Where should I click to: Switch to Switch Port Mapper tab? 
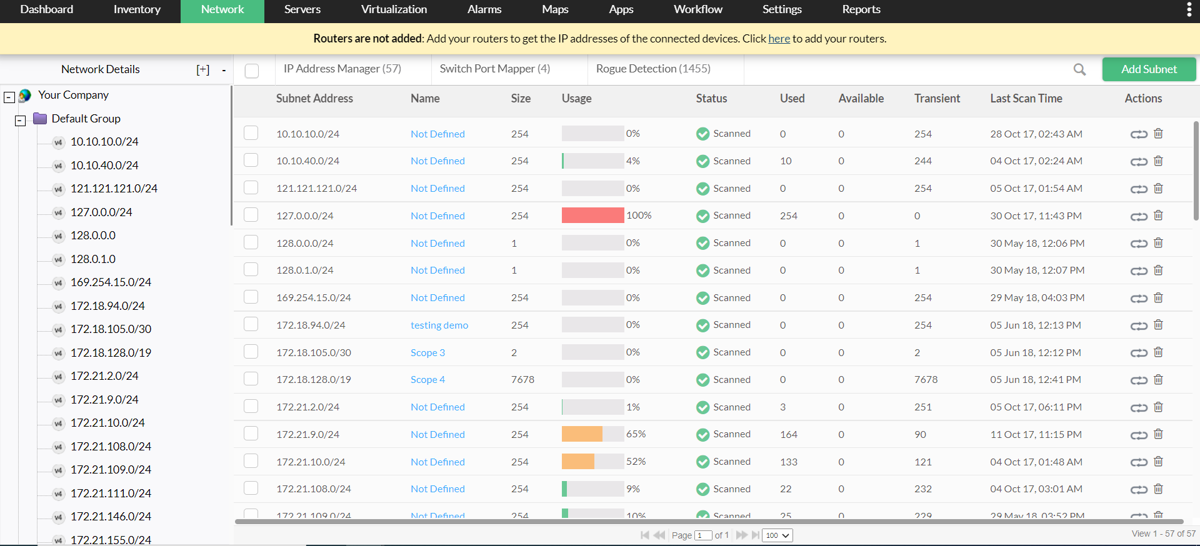pos(494,69)
